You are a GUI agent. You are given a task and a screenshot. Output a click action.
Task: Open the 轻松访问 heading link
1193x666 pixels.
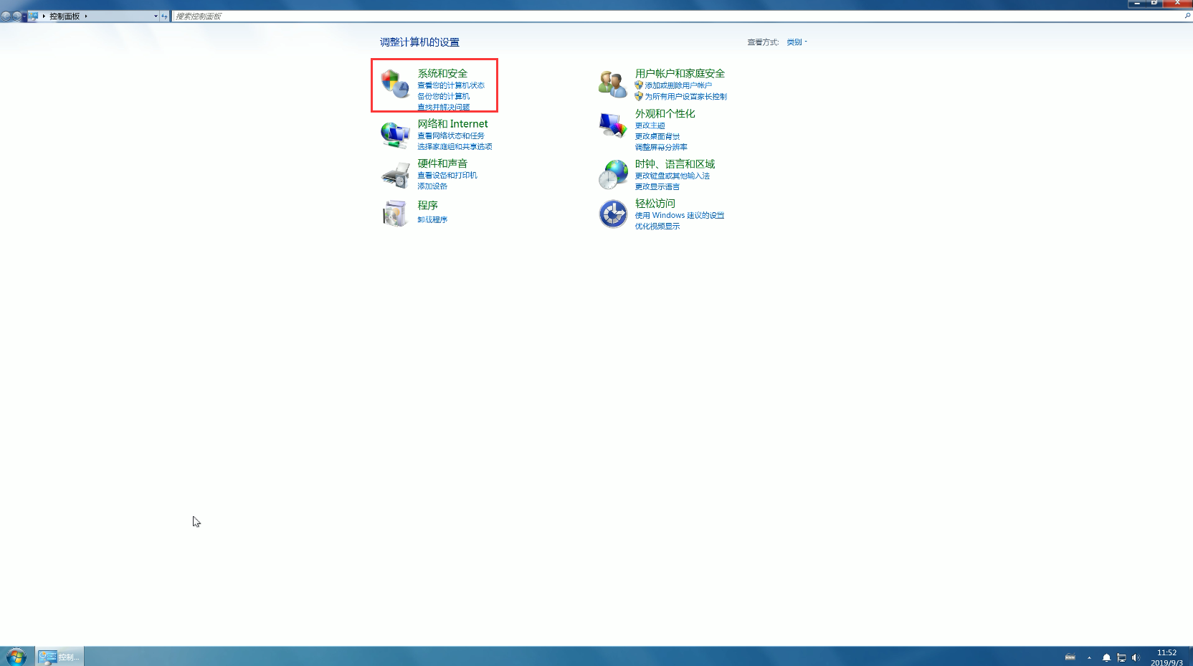point(655,204)
